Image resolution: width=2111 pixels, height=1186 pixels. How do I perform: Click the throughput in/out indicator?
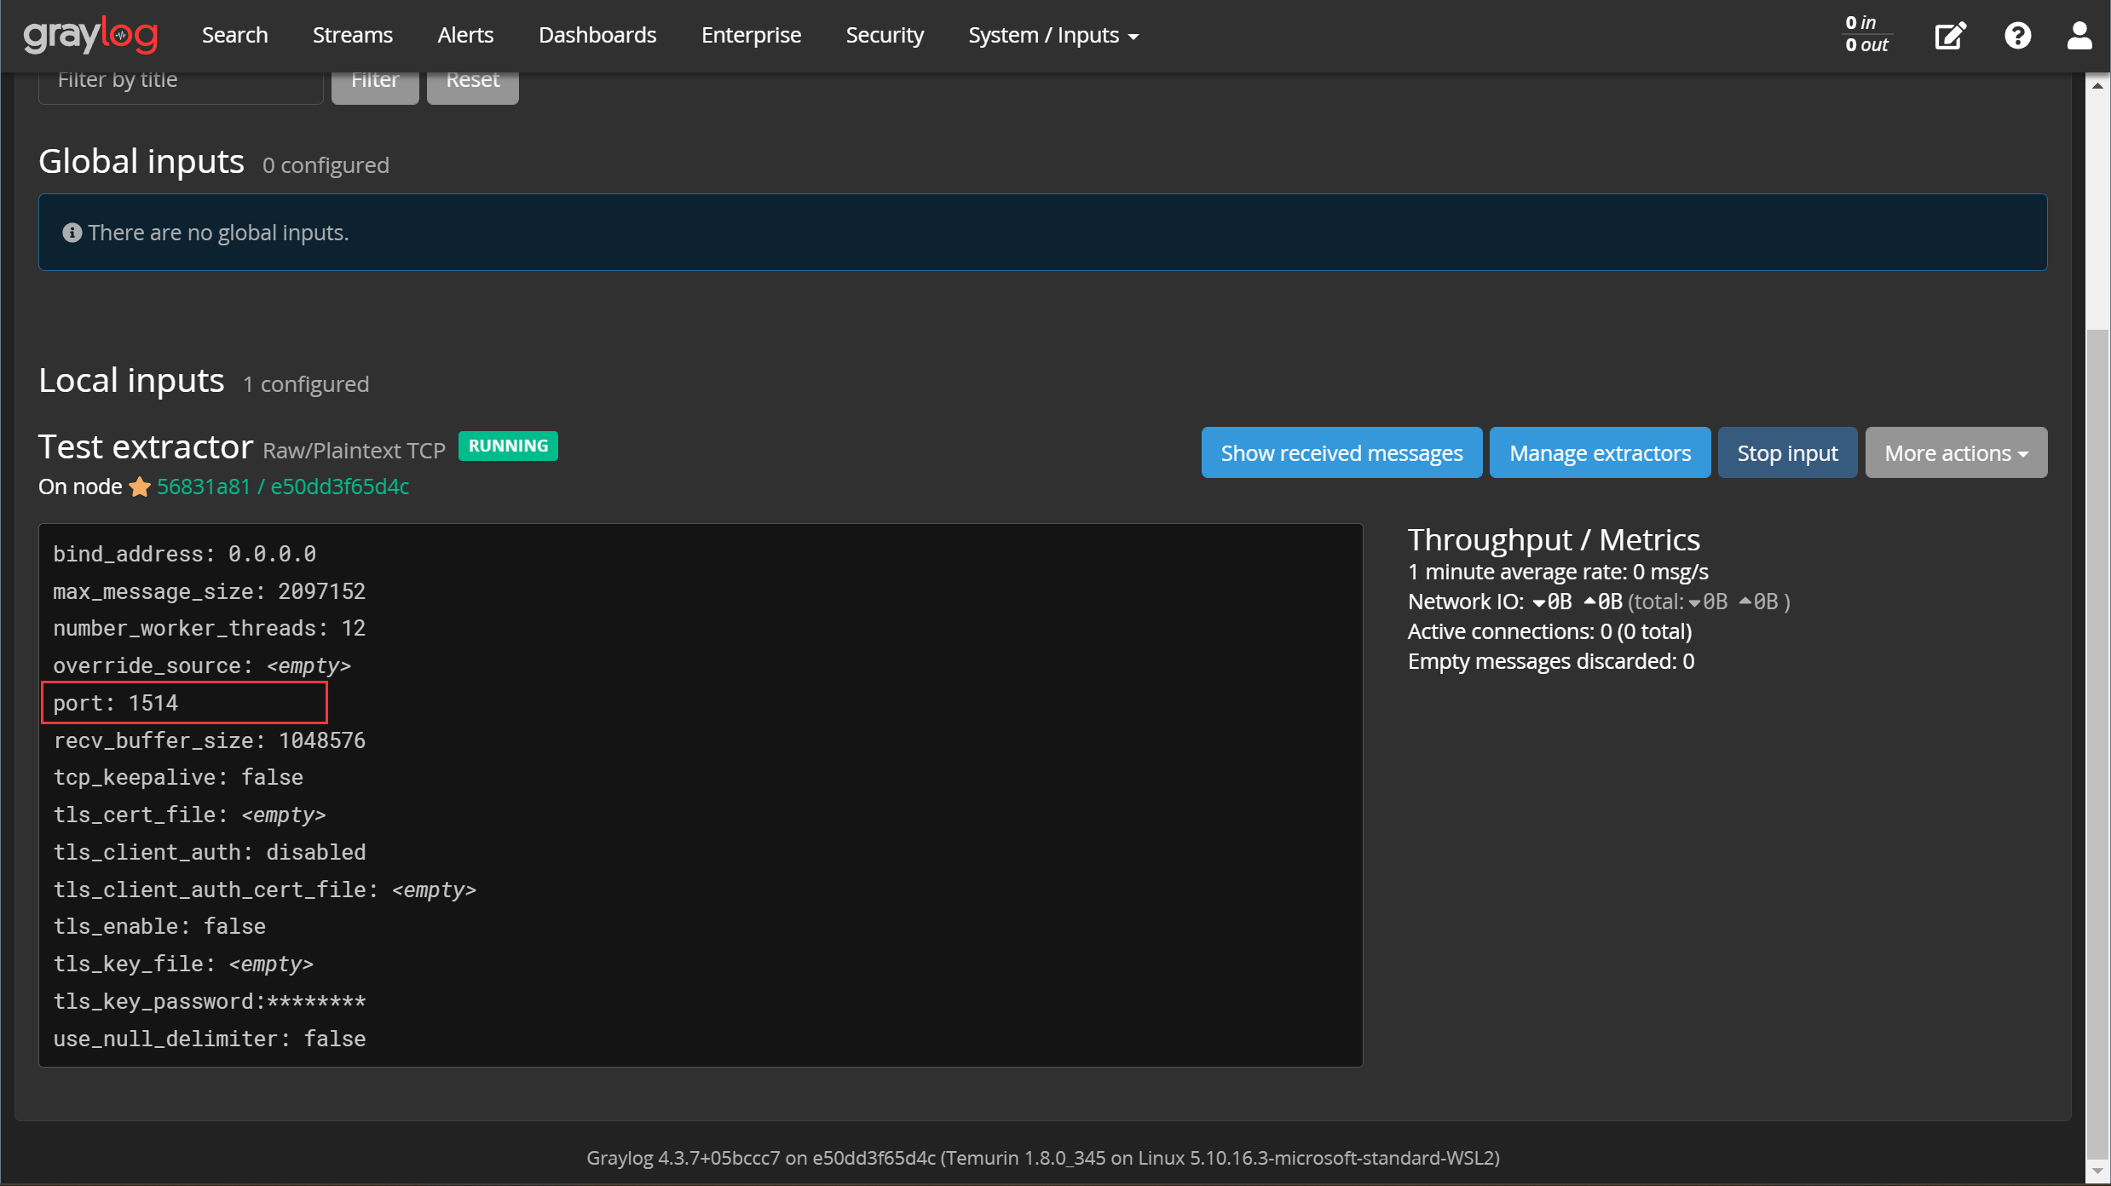click(1866, 34)
